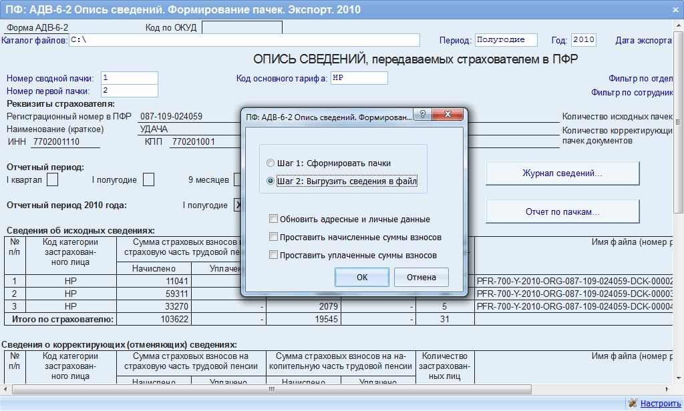The height and width of the screenshot is (411, 684).
Task: Close the main form with top-right X
Action: (675, 9)
